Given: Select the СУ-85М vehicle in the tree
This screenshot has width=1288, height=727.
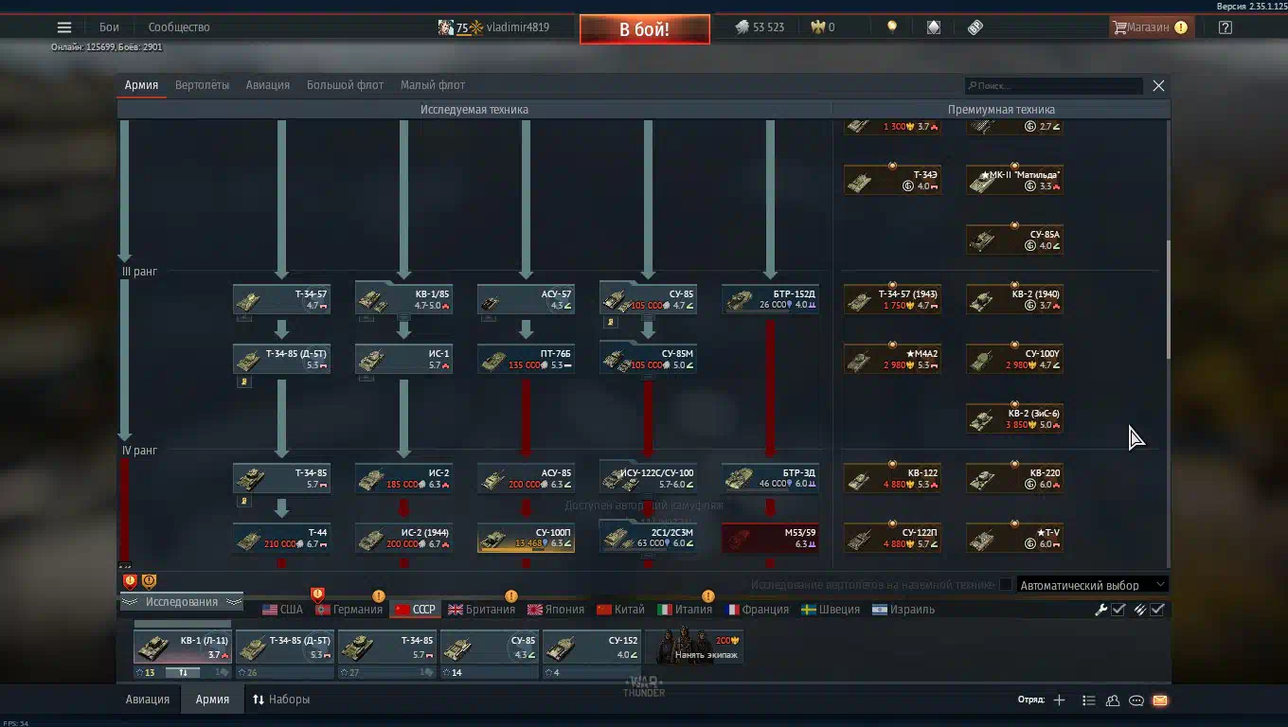Looking at the screenshot, I should pyautogui.click(x=648, y=360).
